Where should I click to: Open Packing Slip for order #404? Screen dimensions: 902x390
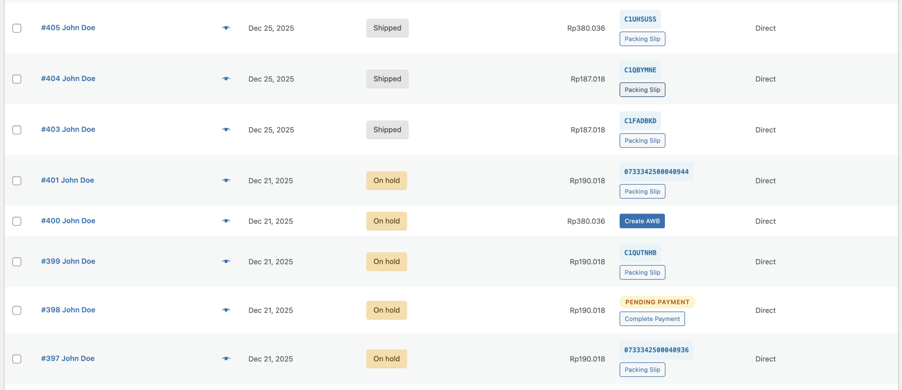pyautogui.click(x=642, y=90)
